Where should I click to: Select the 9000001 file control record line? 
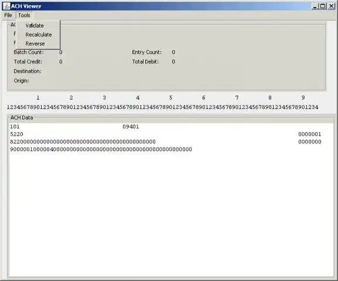point(171,149)
